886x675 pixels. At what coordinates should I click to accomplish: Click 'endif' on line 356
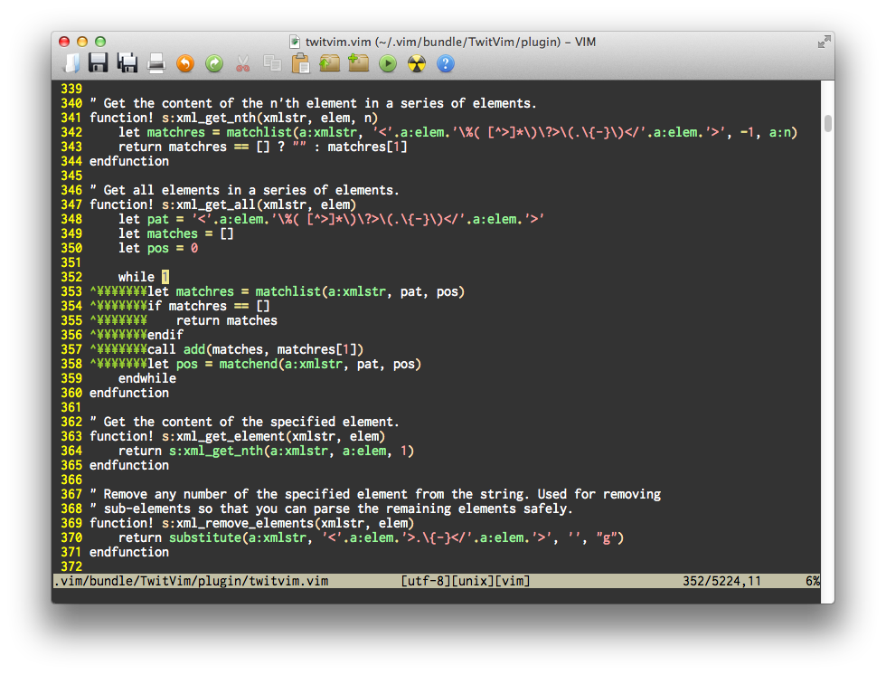click(165, 335)
